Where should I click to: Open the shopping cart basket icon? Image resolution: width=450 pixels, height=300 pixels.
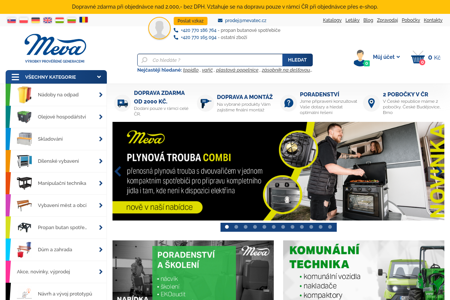[418, 58]
